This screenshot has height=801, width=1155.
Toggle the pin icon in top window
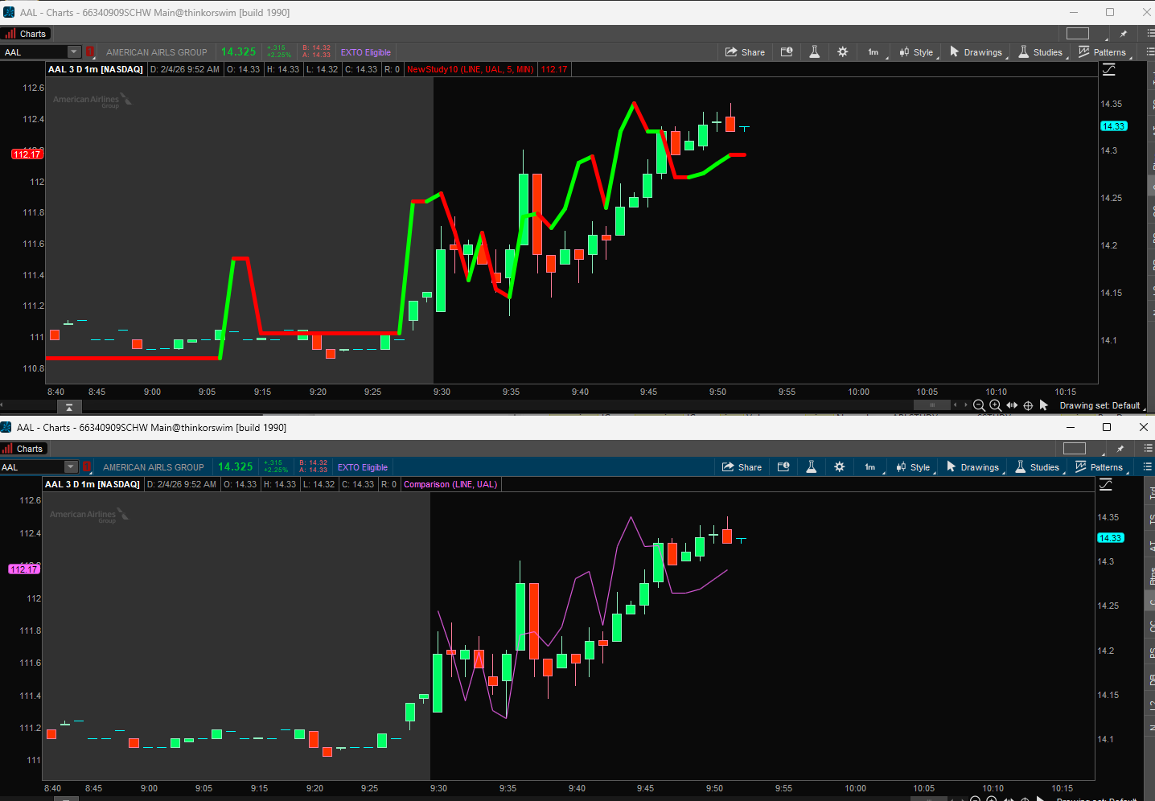point(1123,34)
